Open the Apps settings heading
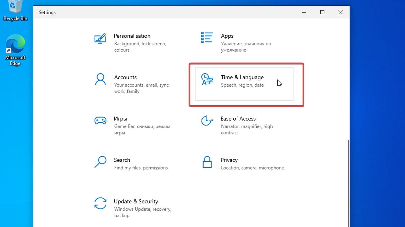 (x=227, y=36)
